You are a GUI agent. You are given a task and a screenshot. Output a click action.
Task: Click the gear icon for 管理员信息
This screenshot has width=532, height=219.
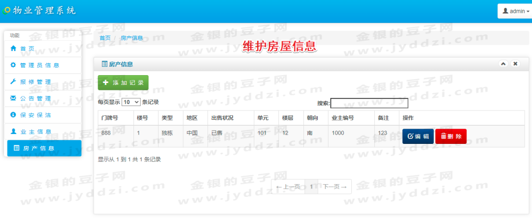point(13,65)
